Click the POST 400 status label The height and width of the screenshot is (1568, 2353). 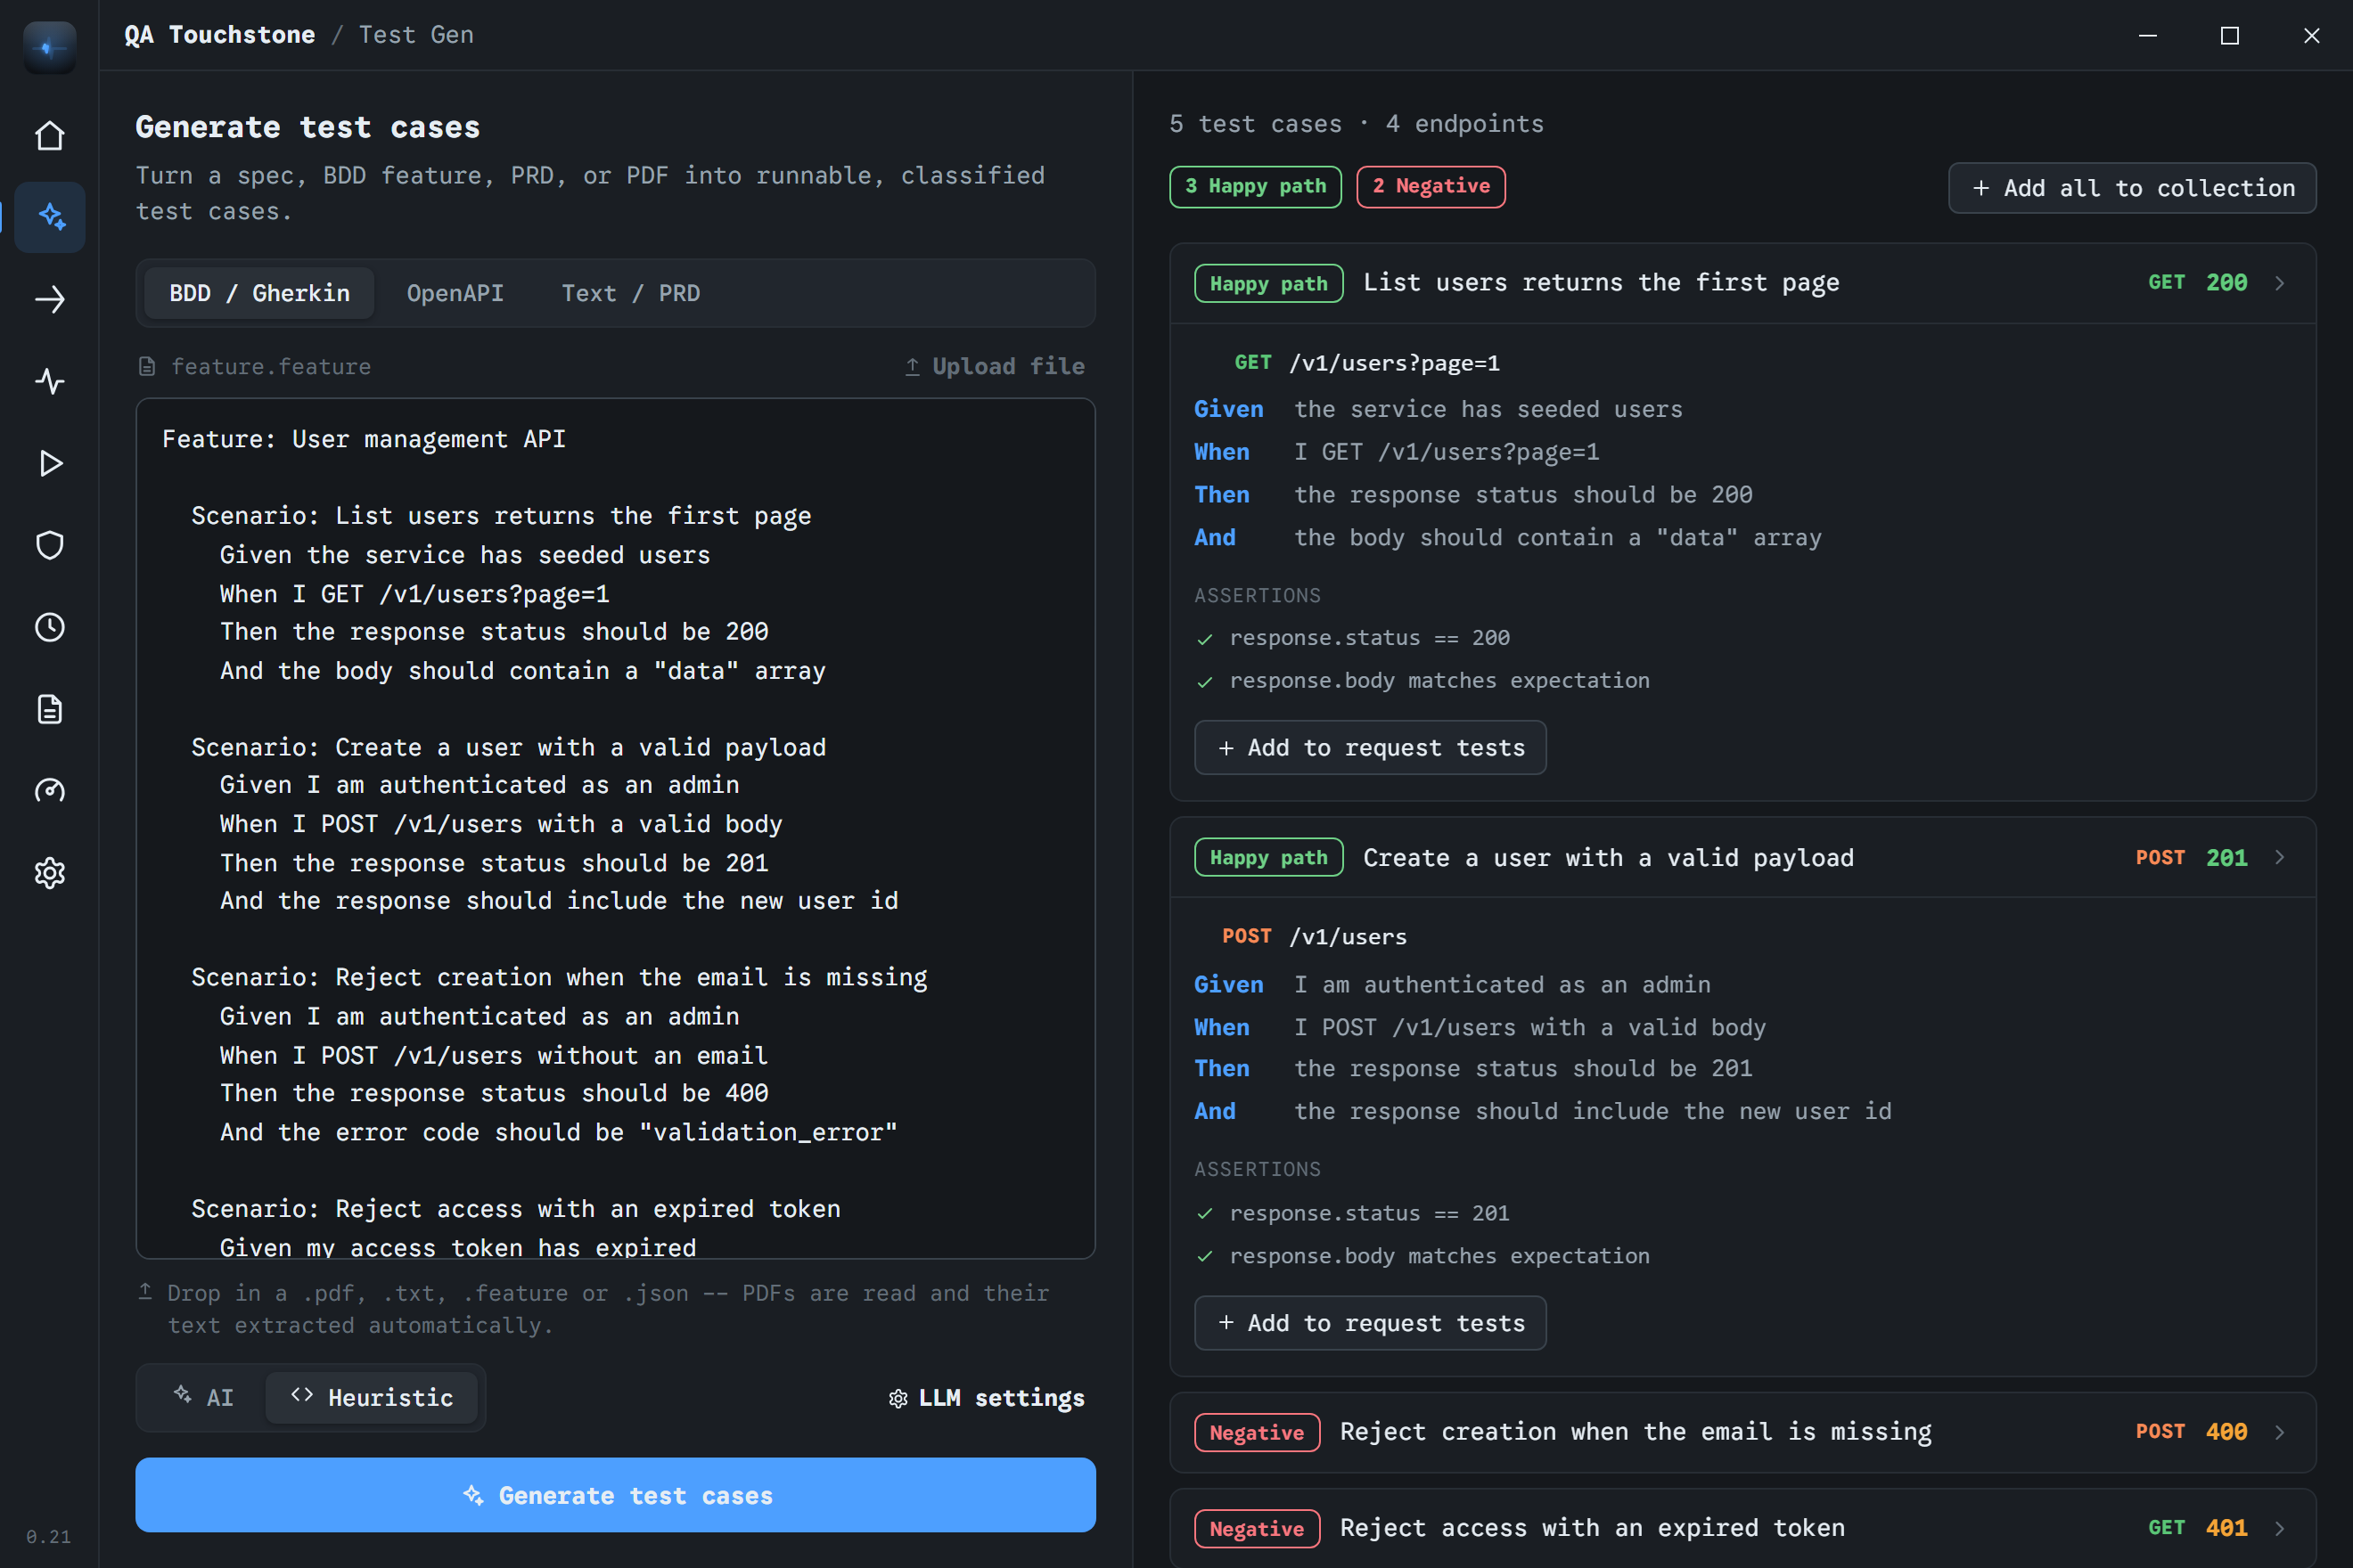click(x=2191, y=1432)
